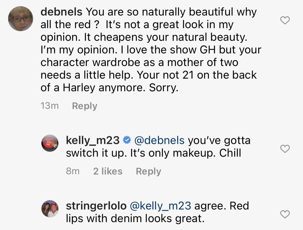This screenshot has height=230, width=303.
Task: Tap heart next to kelly_m23's reply
Action: point(285,149)
